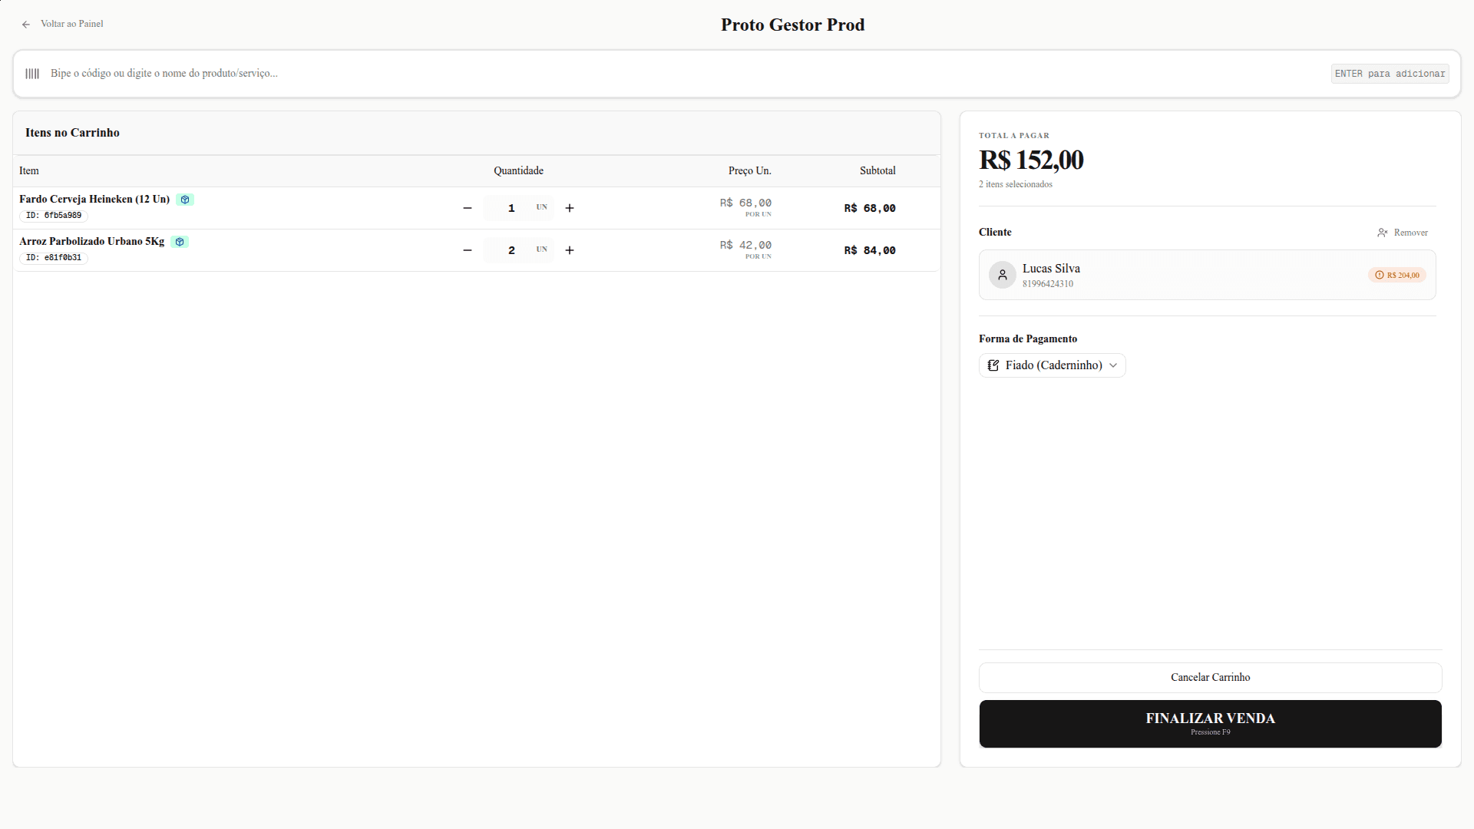Screen dimensions: 1474x829
Task: Increase quantity of Fardo Cerveja Heineken
Action: point(570,208)
